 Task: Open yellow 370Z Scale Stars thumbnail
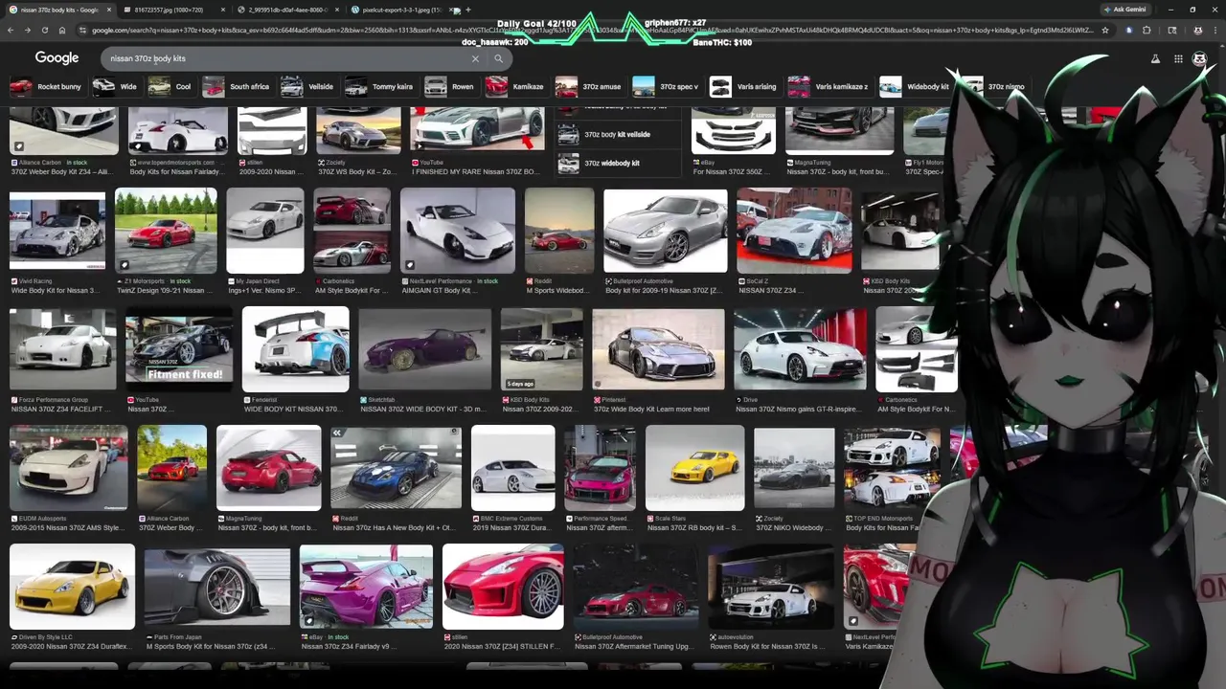(695, 469)
